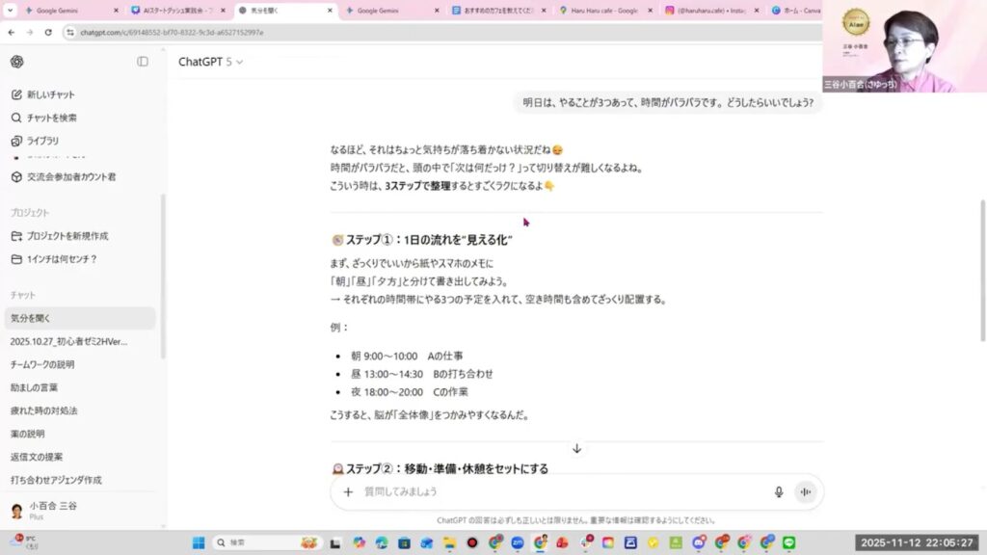Viewport: 987px width, 555px height.
Task: Open the 1インチは何センチ? project
Action: click(x=61, y=259)
